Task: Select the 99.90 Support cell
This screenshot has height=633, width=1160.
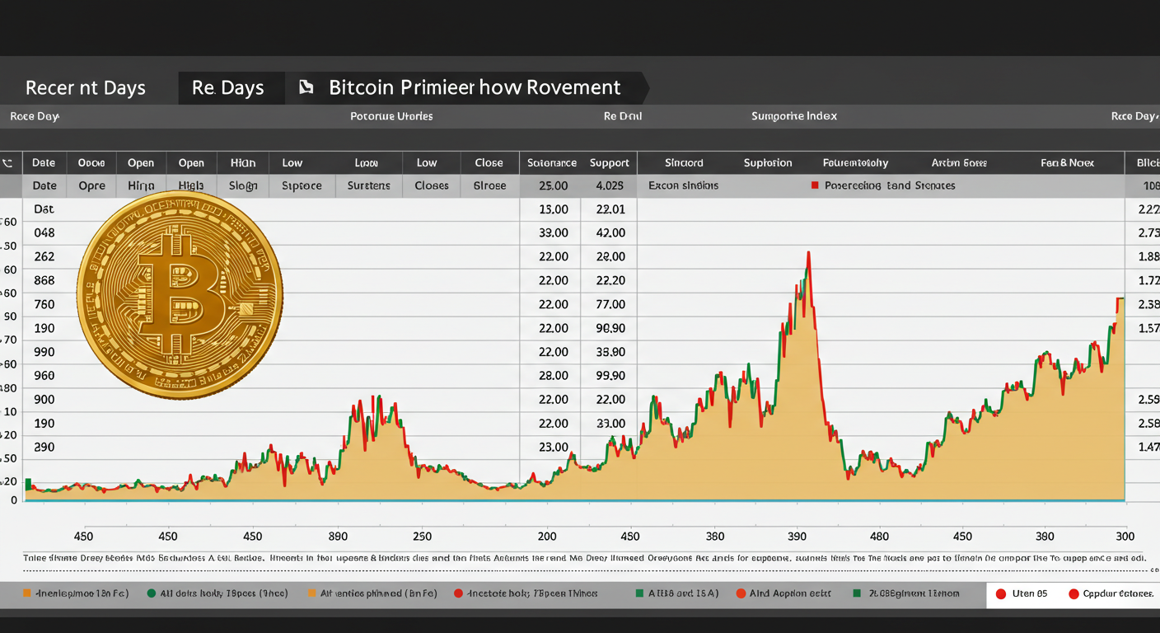Action: click(x=610, y=376)
